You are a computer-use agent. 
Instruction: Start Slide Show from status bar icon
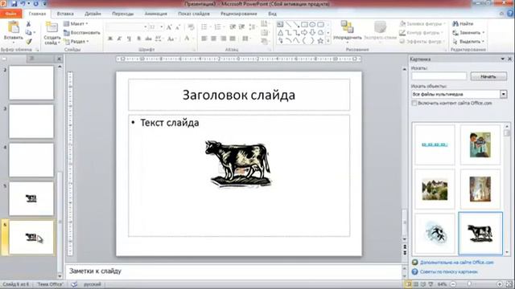coord(431,284)
